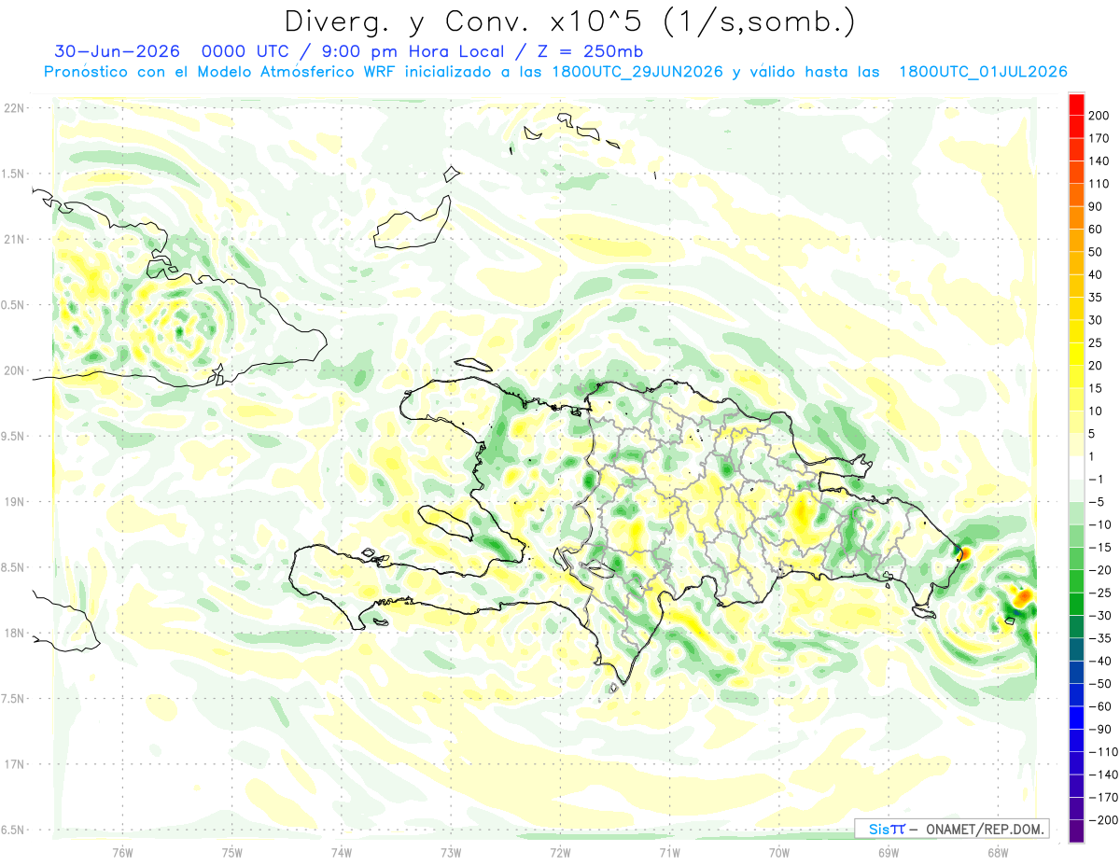Image resolution: width=1120 pixels, height=865 pixels.
Task: Click the title 'Diverg. y Conv. x10^5 (1/s,somb.)'
Action: (569, 21)
